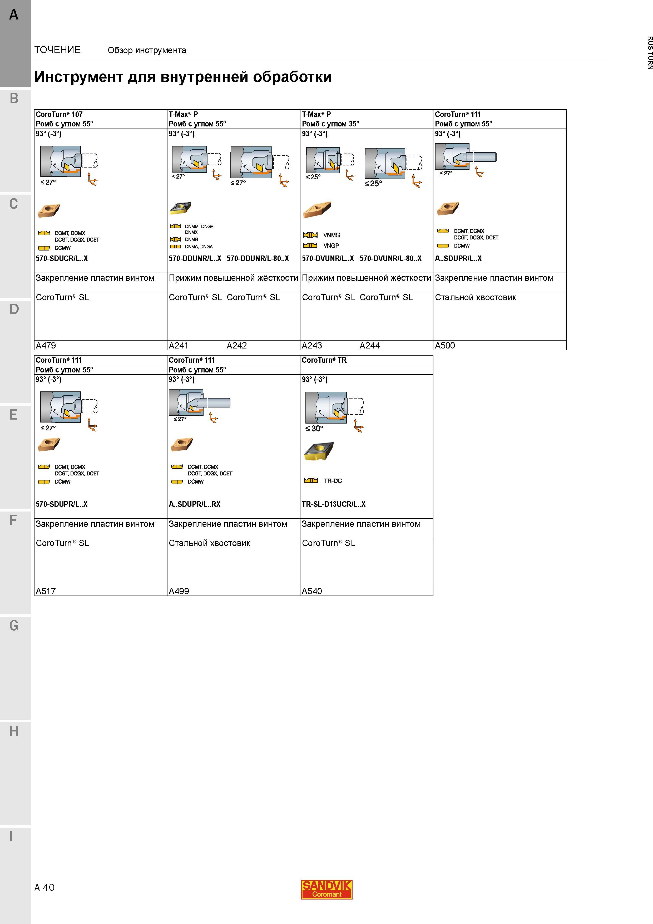Click the dark DNMG insert image in the T-Max P 55° cell

coord(180,208)
